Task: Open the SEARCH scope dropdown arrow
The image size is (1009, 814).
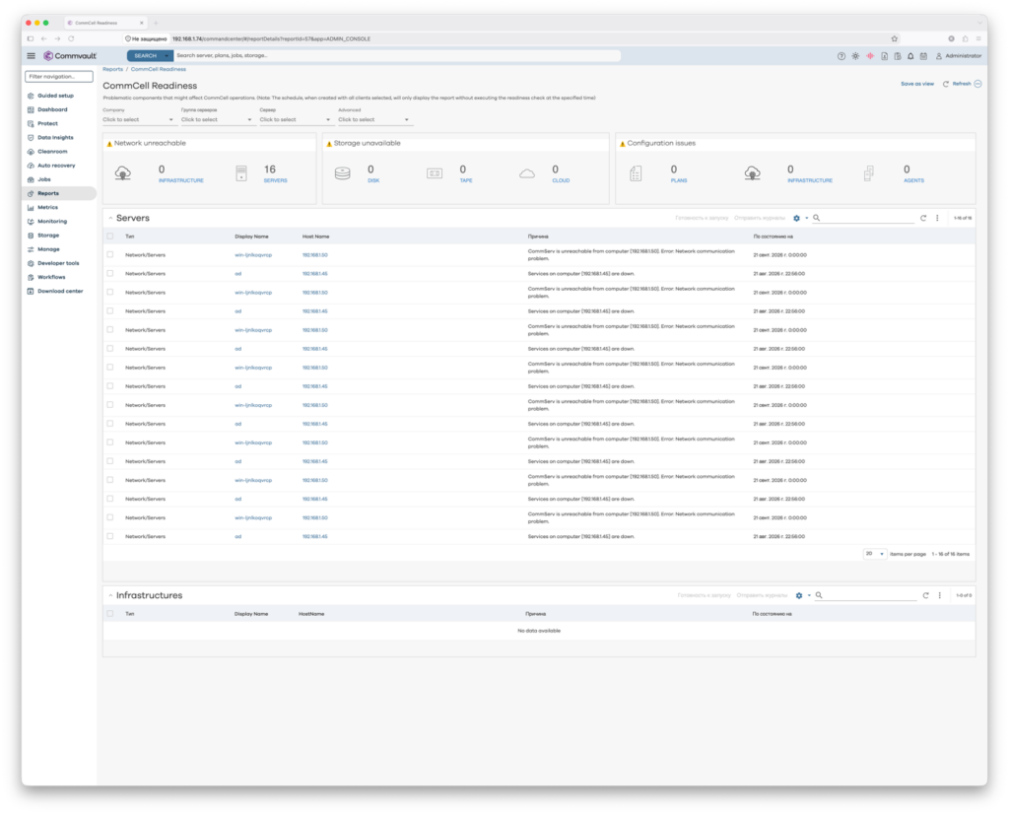Action: coord(167,56)
